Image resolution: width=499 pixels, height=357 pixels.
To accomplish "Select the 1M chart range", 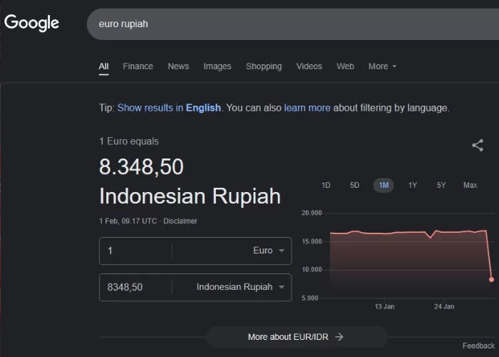I will point(384,185).
